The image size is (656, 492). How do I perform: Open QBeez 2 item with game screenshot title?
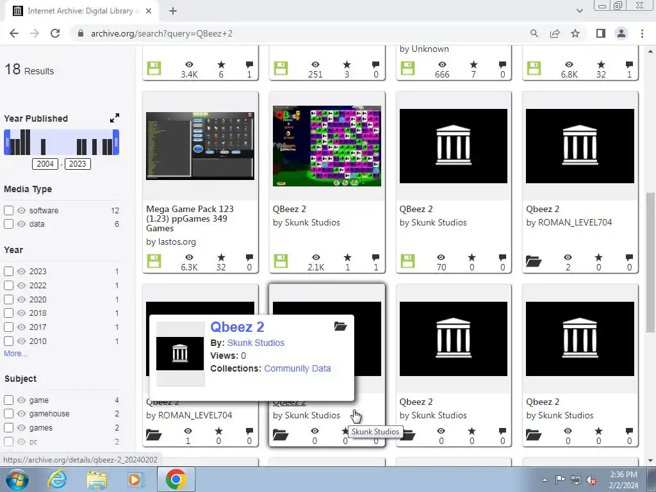pyautogui.click(x=289, y=209)
